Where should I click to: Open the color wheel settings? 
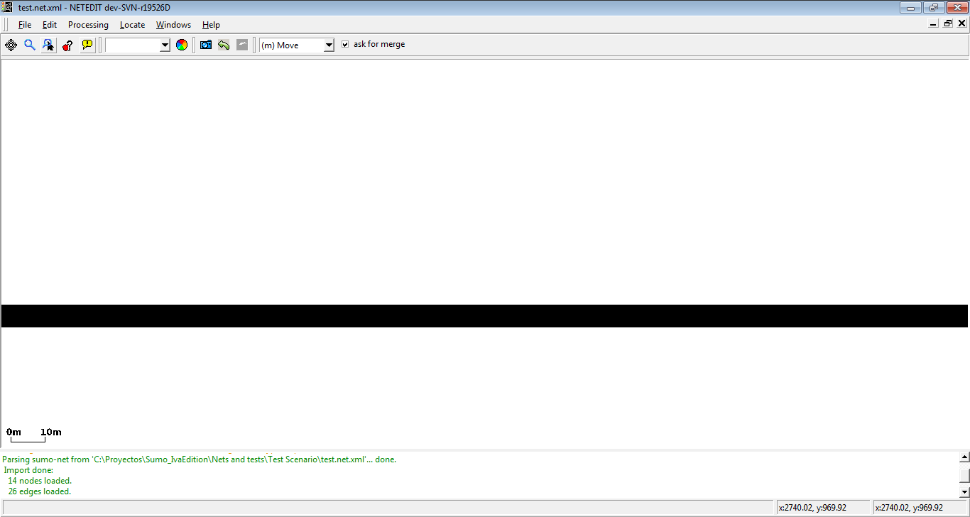[x=182, y=45]
